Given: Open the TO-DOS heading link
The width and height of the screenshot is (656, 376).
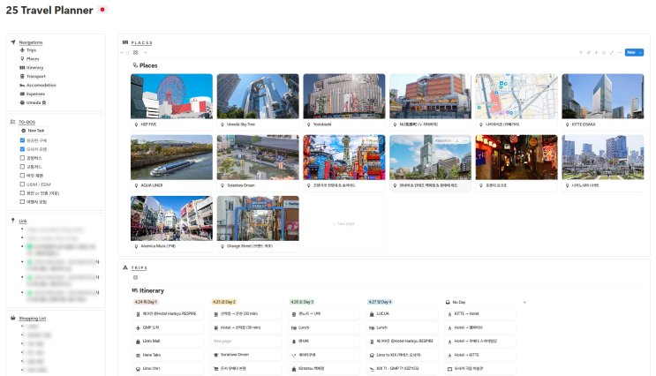Looking at the screenshot, I should click(x=26, y=122).
